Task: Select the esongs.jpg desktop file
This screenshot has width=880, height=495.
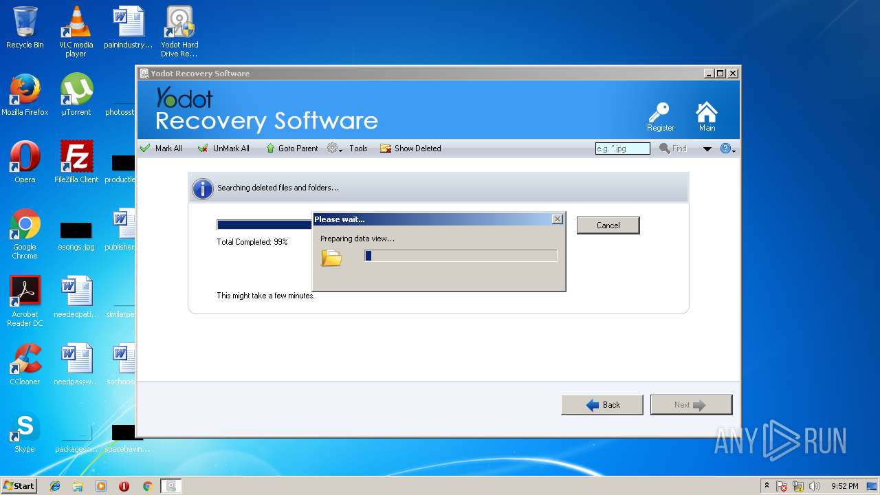Action: click(76, 234)
